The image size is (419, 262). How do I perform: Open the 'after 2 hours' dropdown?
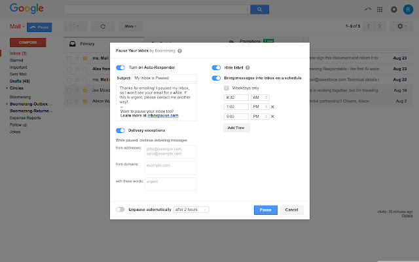[191, 210]
